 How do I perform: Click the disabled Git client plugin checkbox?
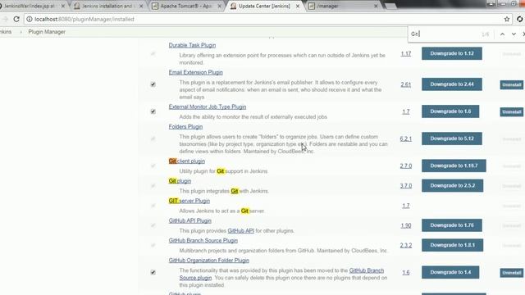(153, 166)
